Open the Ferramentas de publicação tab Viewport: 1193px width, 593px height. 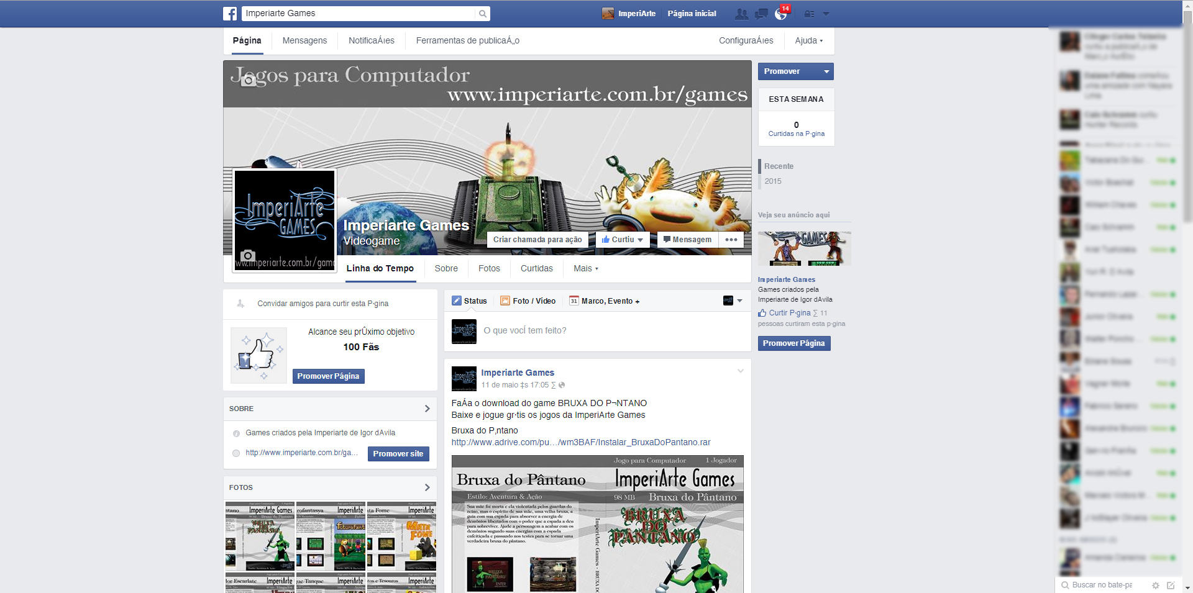tap(468, 41)
